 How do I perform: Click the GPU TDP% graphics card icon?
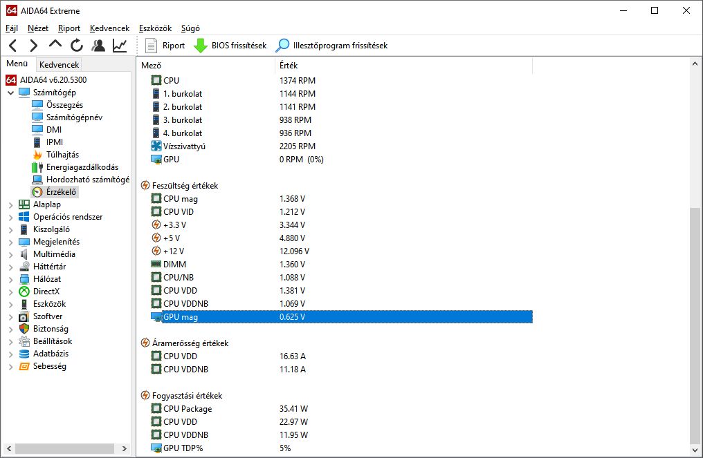[x=156, y=448]
